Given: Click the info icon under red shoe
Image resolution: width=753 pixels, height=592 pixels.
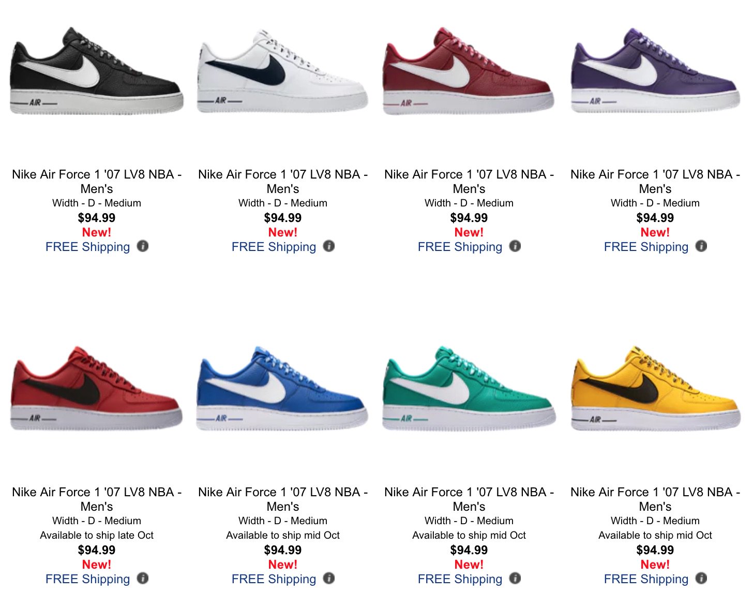Looking at the screenshot, I should click(143, 579).
